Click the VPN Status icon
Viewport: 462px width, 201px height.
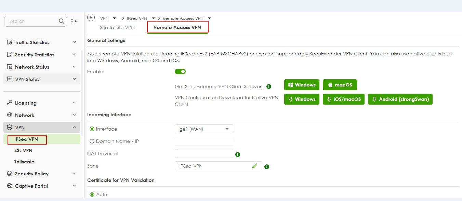point(10,79)
